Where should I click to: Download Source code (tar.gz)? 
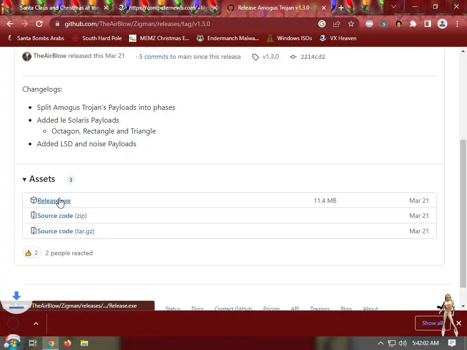click(x=66, y=231)
